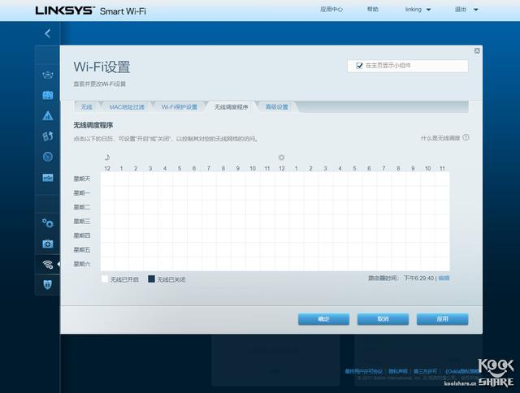Collapse the sidebar with the back arrow

point(47,33)
